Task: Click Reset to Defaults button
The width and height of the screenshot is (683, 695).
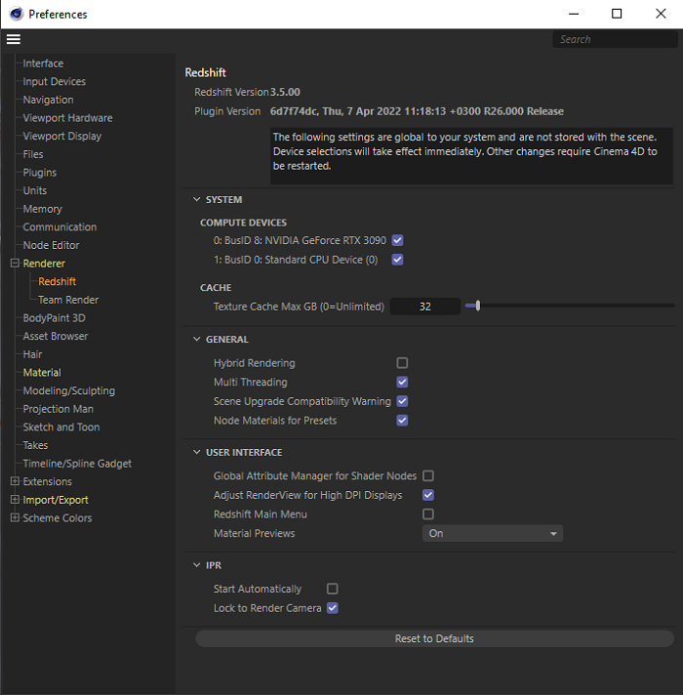Action: pyautogui.click(x=434, y=638)
